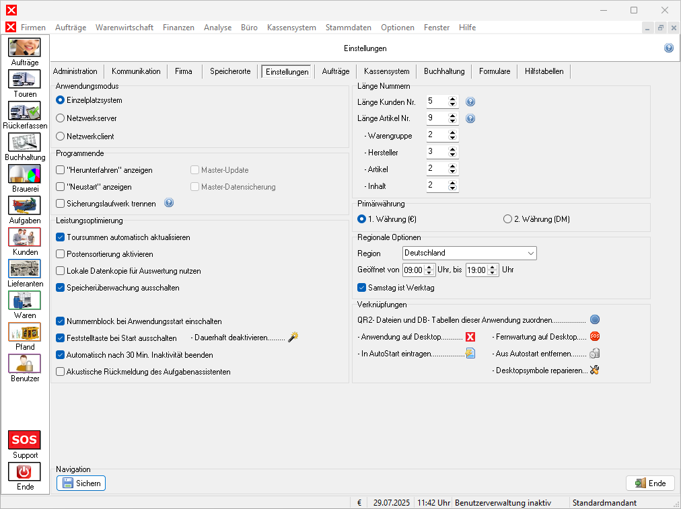Uncheck Samstag ist Werktag

(362, 288)
